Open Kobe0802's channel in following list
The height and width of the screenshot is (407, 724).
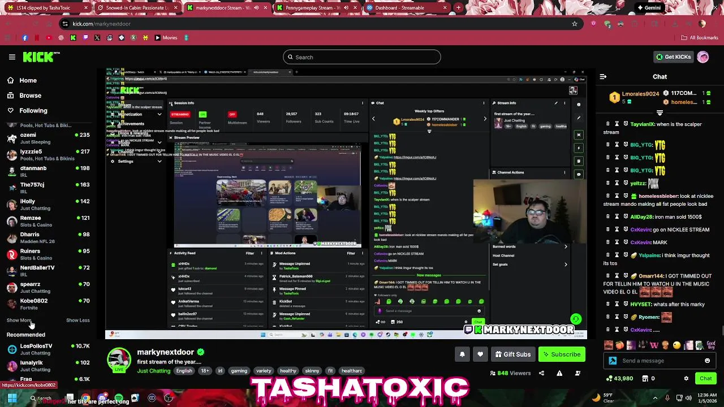[48, 304]
